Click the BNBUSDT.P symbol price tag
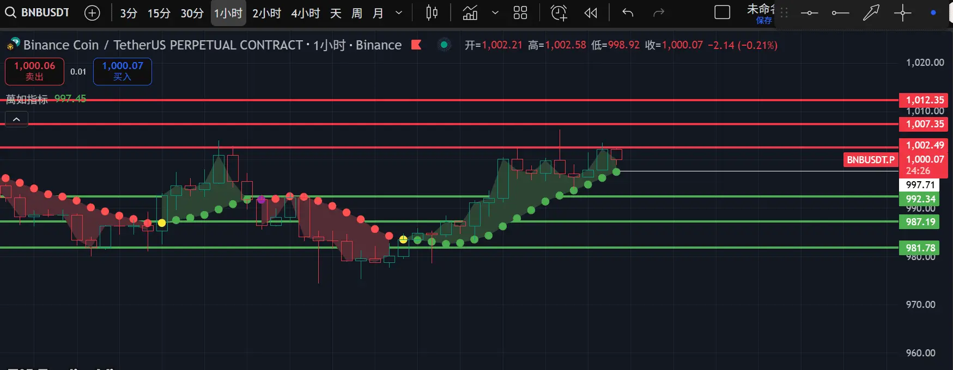Viewport: 953px width, 370px height. (871, 159)
